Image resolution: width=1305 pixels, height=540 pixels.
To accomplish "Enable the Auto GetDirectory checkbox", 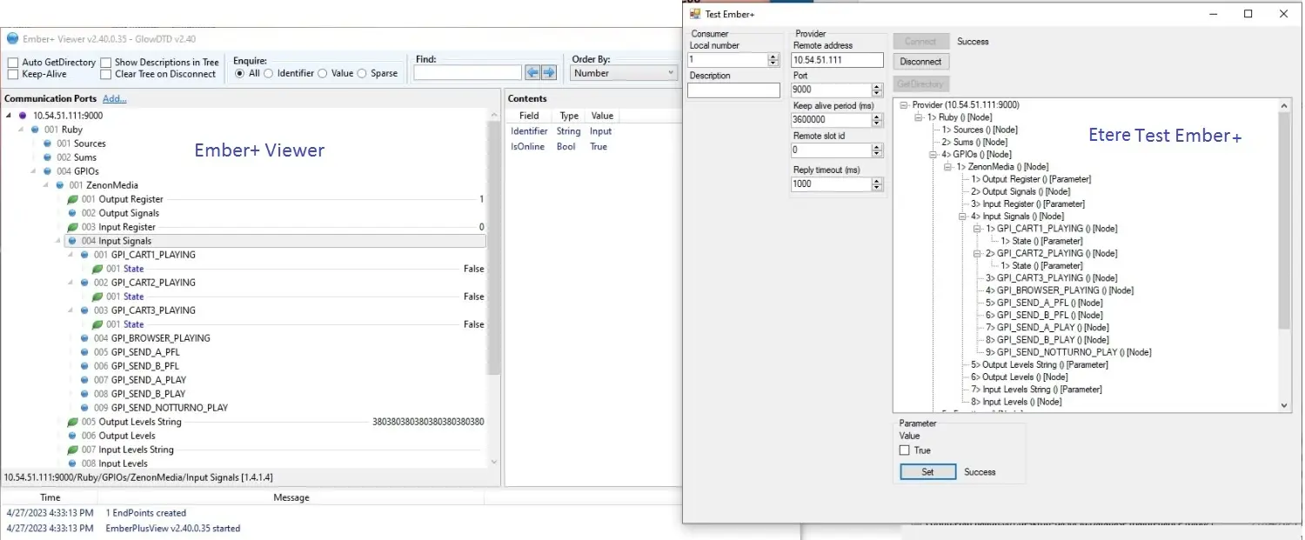I will (13, 63).
